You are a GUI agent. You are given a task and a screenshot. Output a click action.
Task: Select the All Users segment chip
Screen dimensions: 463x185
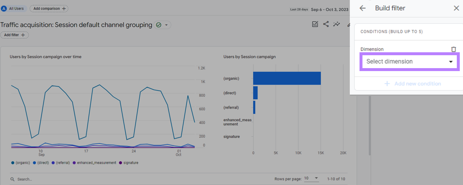point(14,9)
